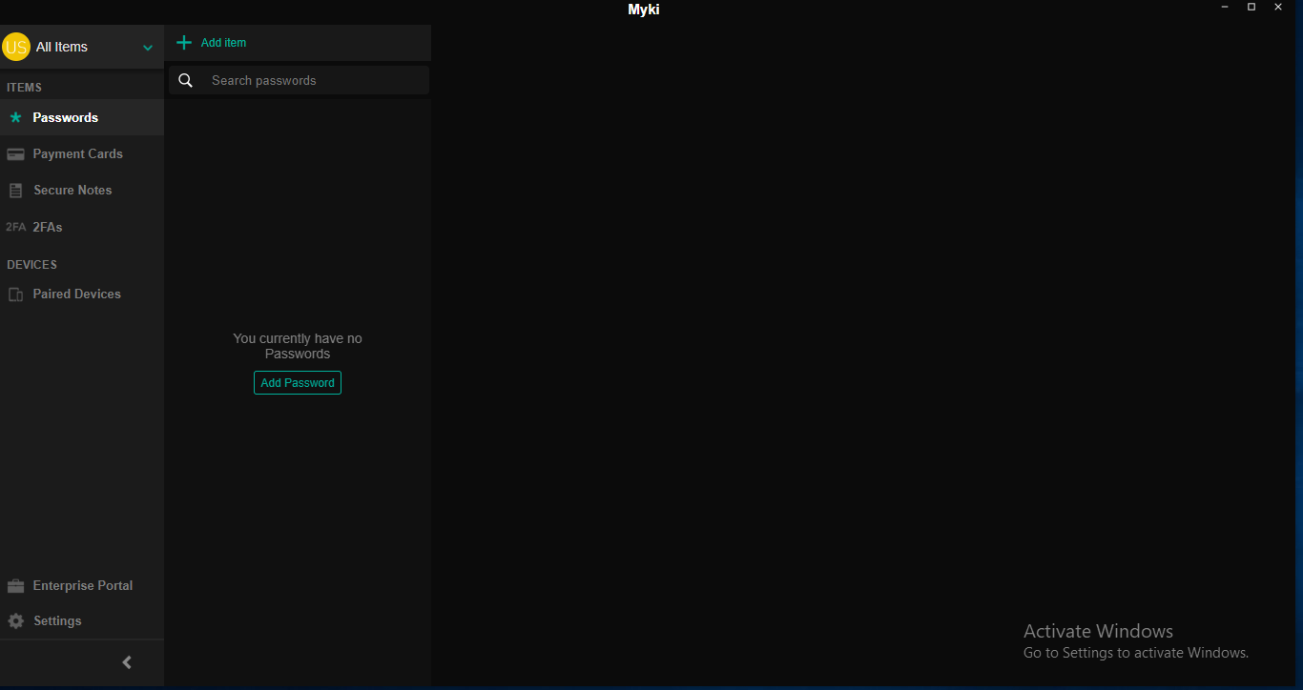Close the Myki window
The image size is (1303, 690).
(x=1278, y=7)
